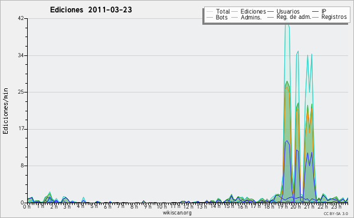
Task: Click the y-axis label 'Ediciones/min'
Action: tap(5, 111)
